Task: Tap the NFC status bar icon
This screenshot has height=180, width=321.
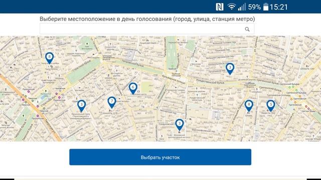Action: tap(220, 7)
